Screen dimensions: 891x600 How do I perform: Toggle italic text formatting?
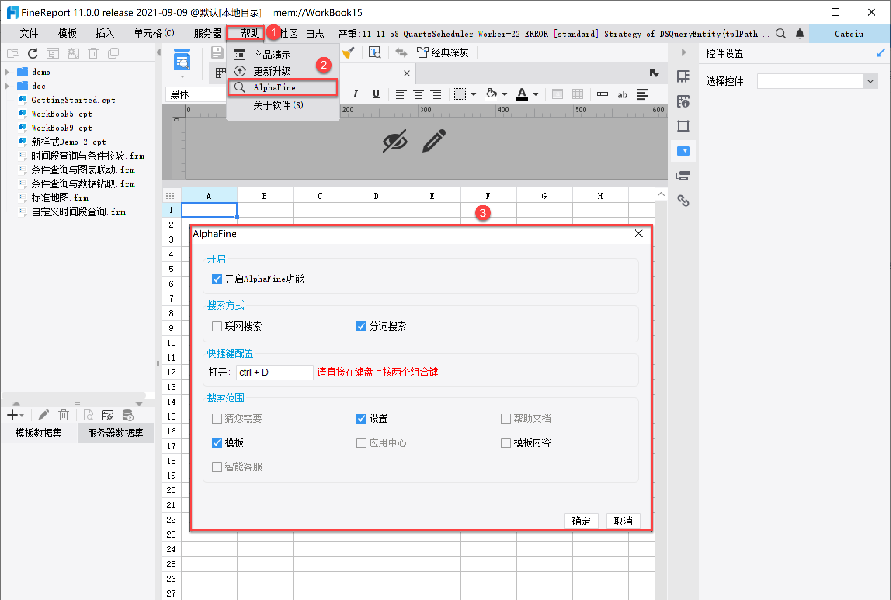355,94
